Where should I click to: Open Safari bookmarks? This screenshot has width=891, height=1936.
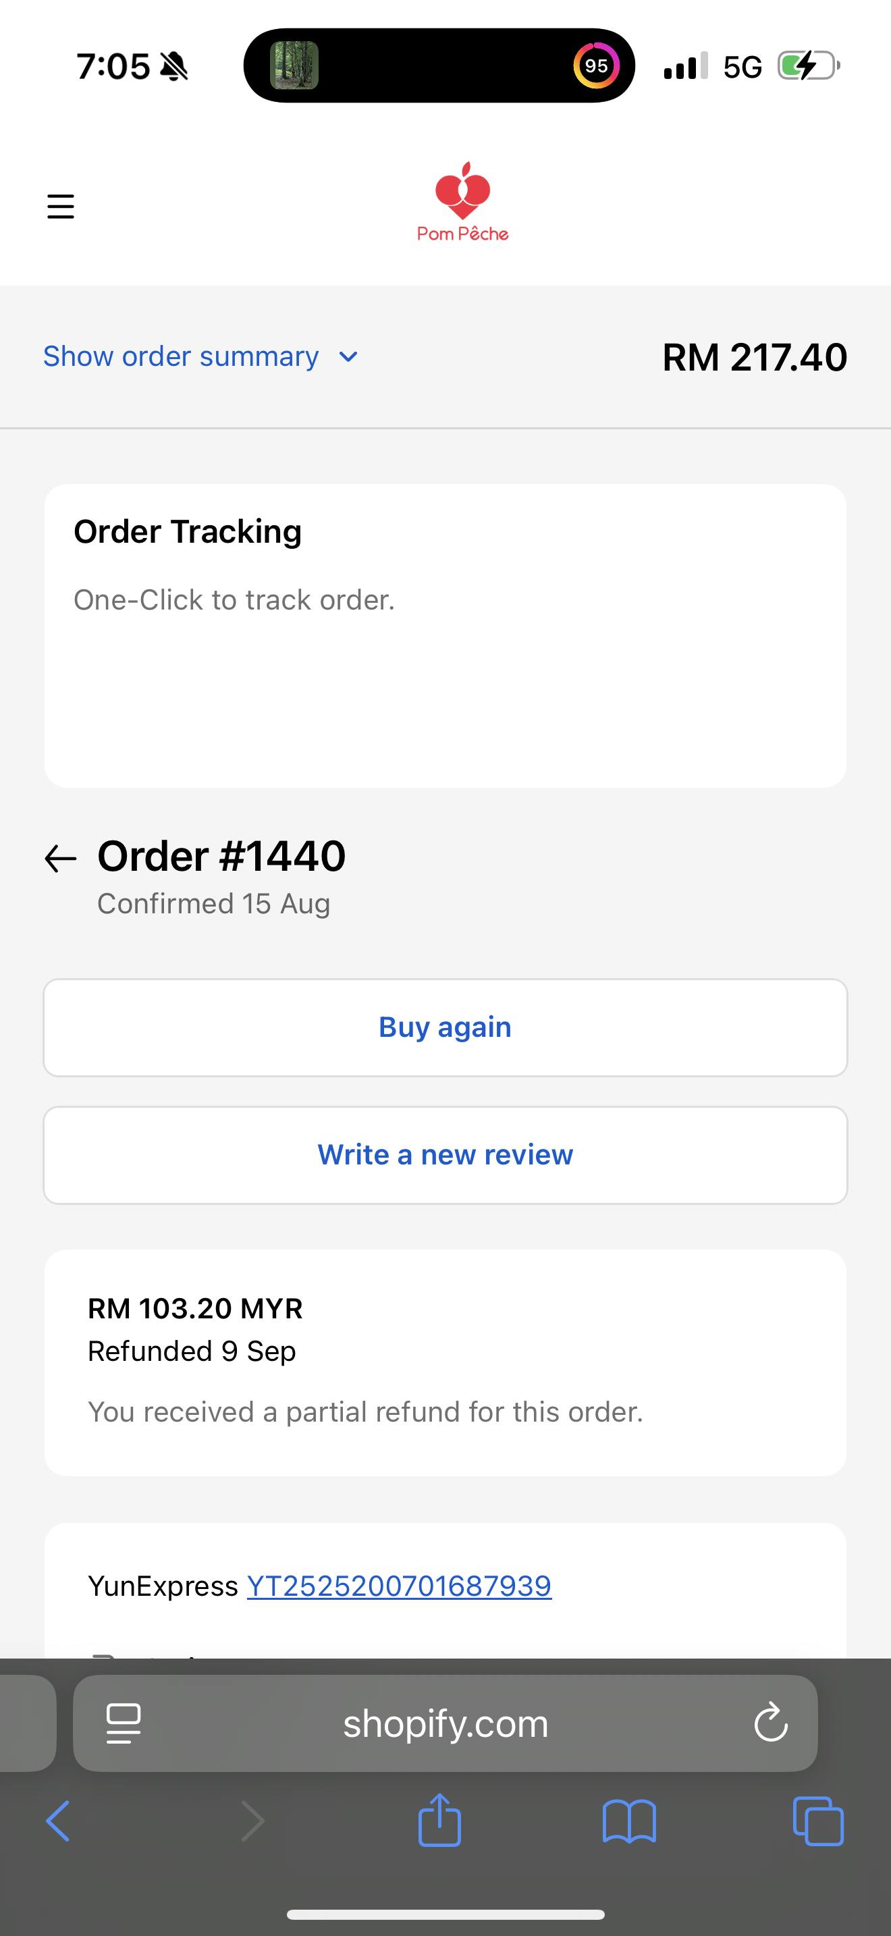tap(630, 1821)
